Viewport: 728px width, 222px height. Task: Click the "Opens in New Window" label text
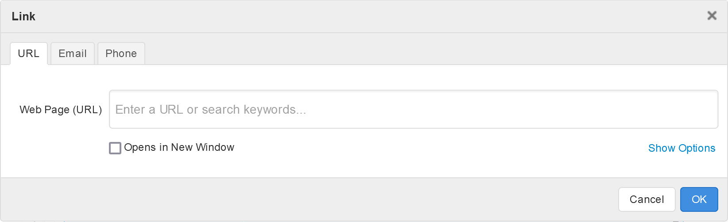click(x=179, y=147)
